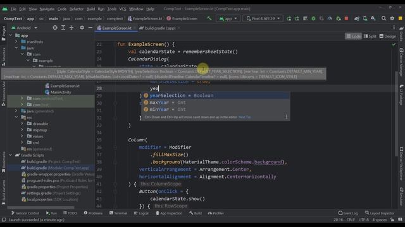Click Expand All in Project panel
Viewport: 405px width, 227px height.
(63, 28)
